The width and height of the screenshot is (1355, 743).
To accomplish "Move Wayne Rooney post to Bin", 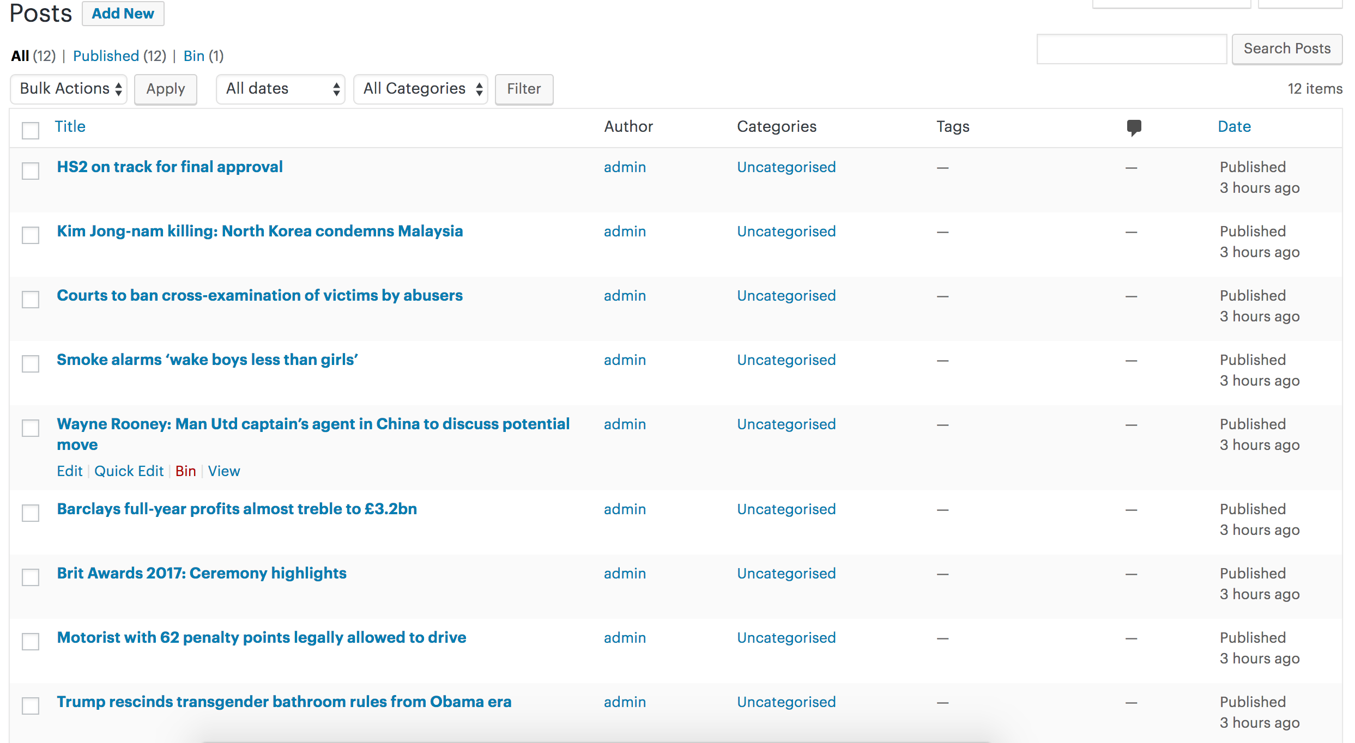I will pos(186,471).
